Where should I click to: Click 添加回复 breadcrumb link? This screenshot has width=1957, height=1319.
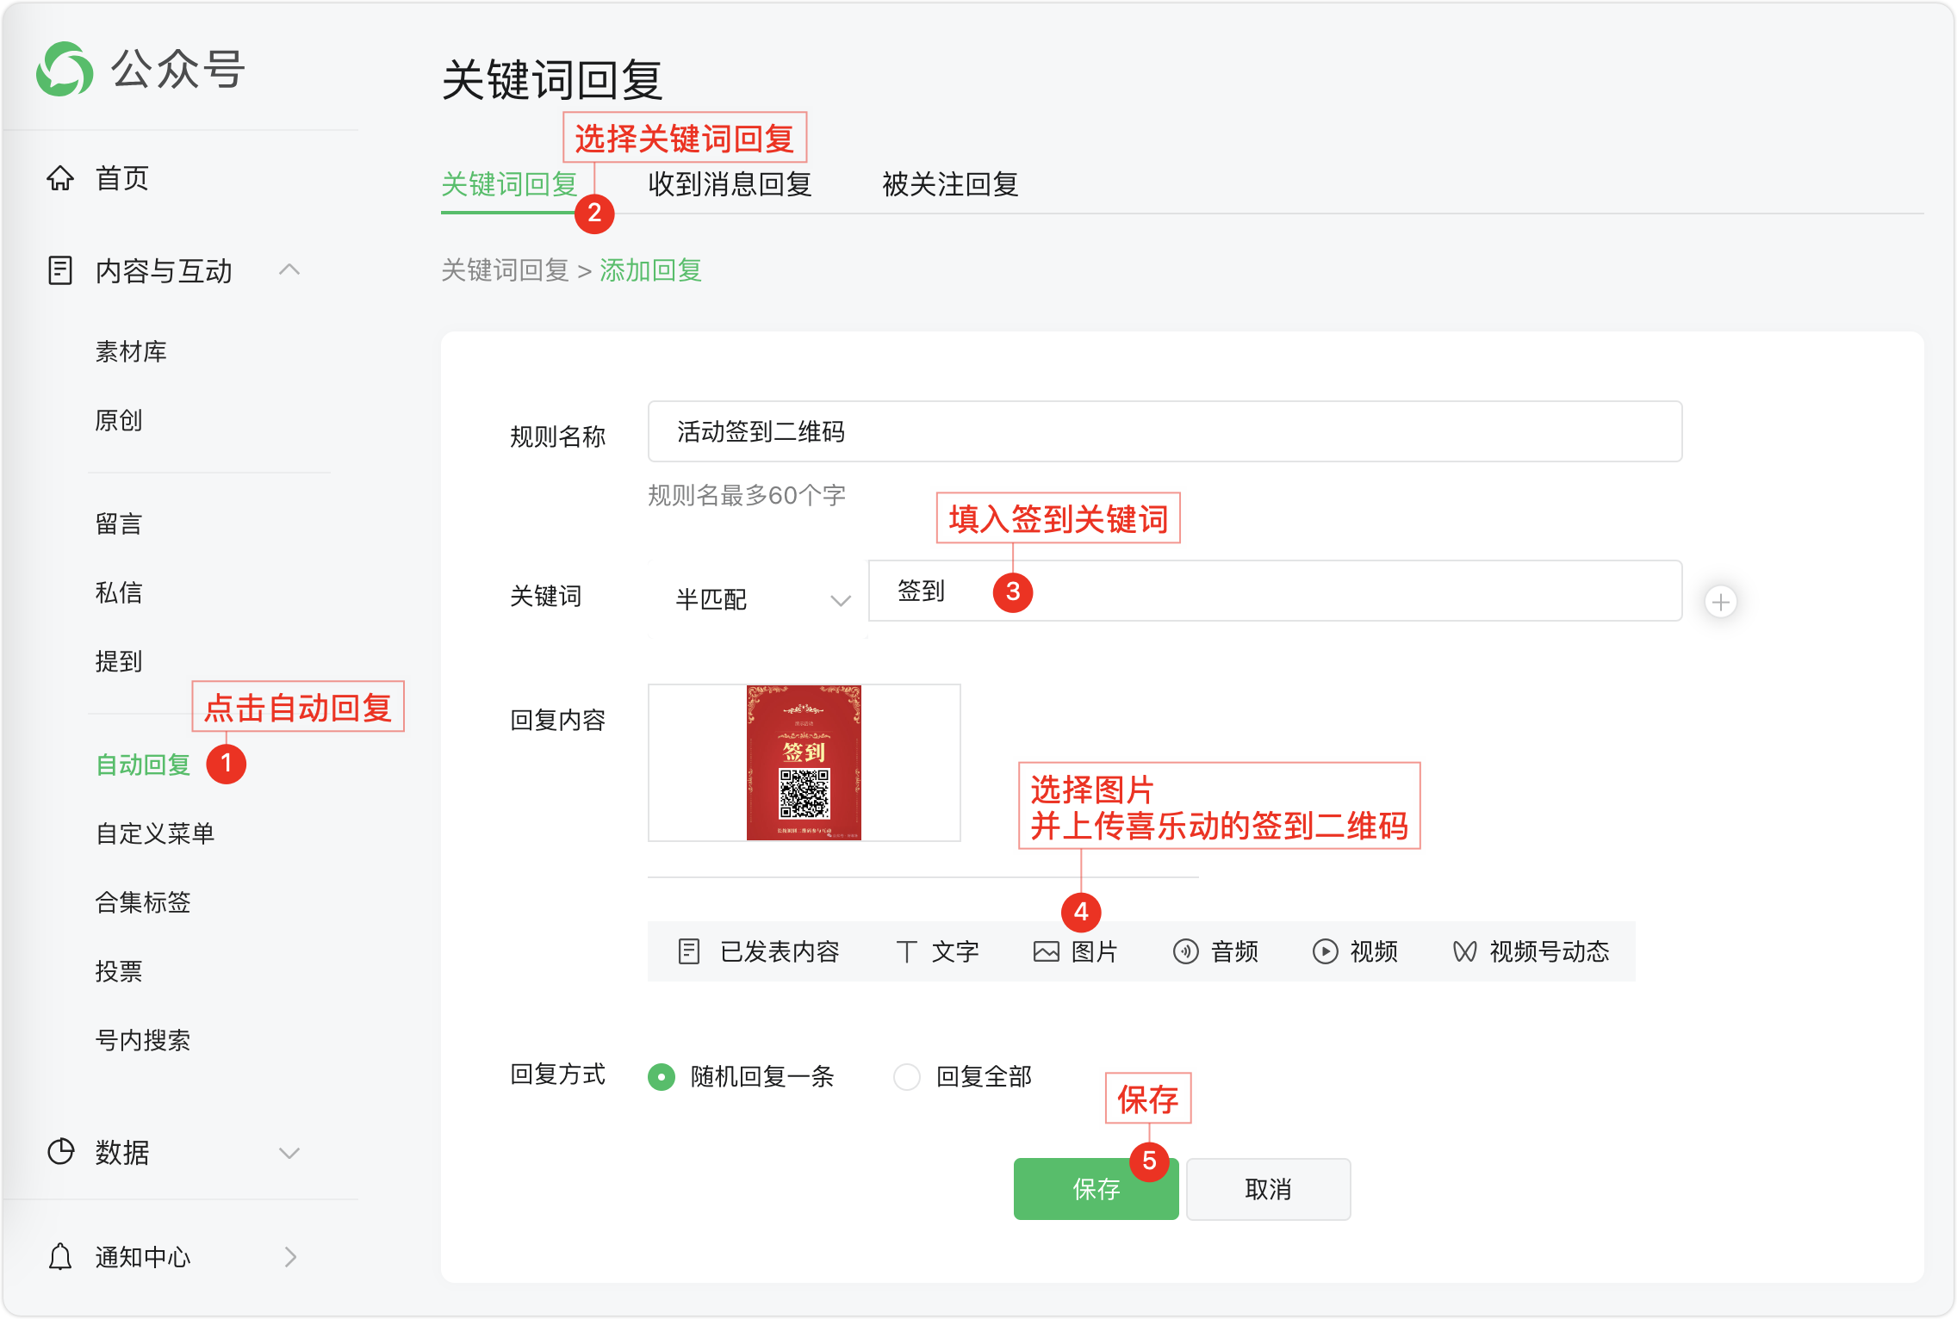(x=651, y=270)
